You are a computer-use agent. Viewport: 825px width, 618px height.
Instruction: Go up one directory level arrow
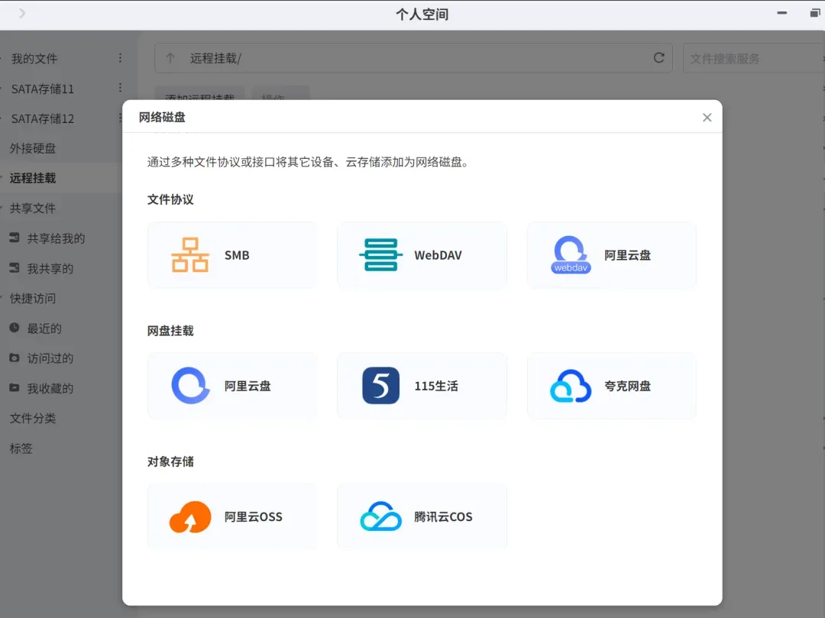170,58
